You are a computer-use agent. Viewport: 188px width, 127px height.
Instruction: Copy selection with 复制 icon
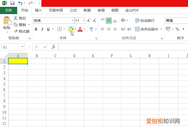tap(15, 25)
